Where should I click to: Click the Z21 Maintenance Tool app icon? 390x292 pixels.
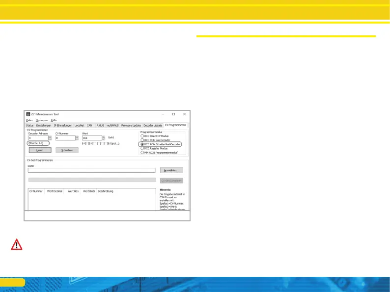pyautogui.click(x=28, y=114)
